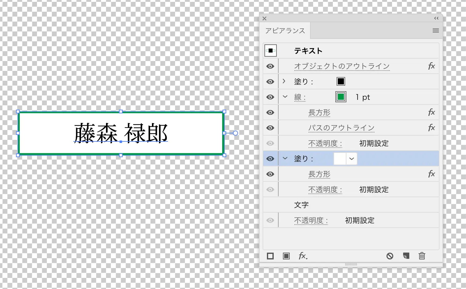Delete selected item with trash icon
This screenshot has width=466, height=289.
tap(422, 256)
